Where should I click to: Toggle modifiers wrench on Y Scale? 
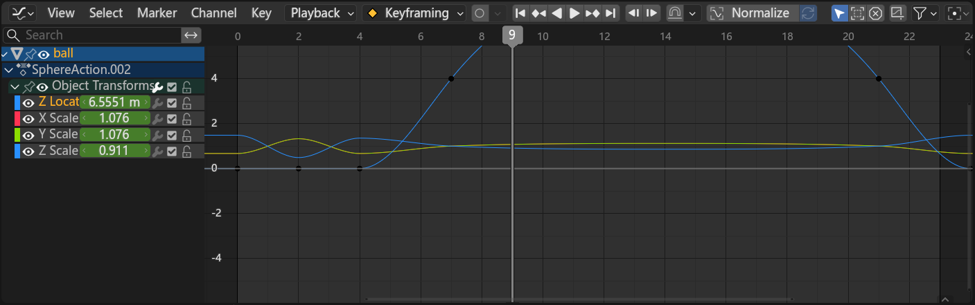157,134
